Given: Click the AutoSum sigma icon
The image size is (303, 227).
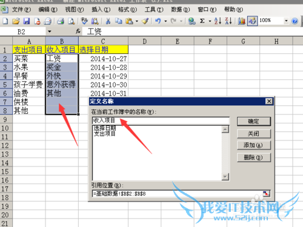Looking at the screenshot, I should (x=202, y=21).
